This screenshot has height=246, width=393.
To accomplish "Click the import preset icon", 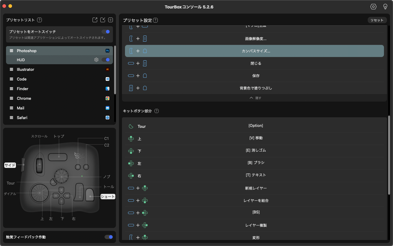I will click(102, 19).
